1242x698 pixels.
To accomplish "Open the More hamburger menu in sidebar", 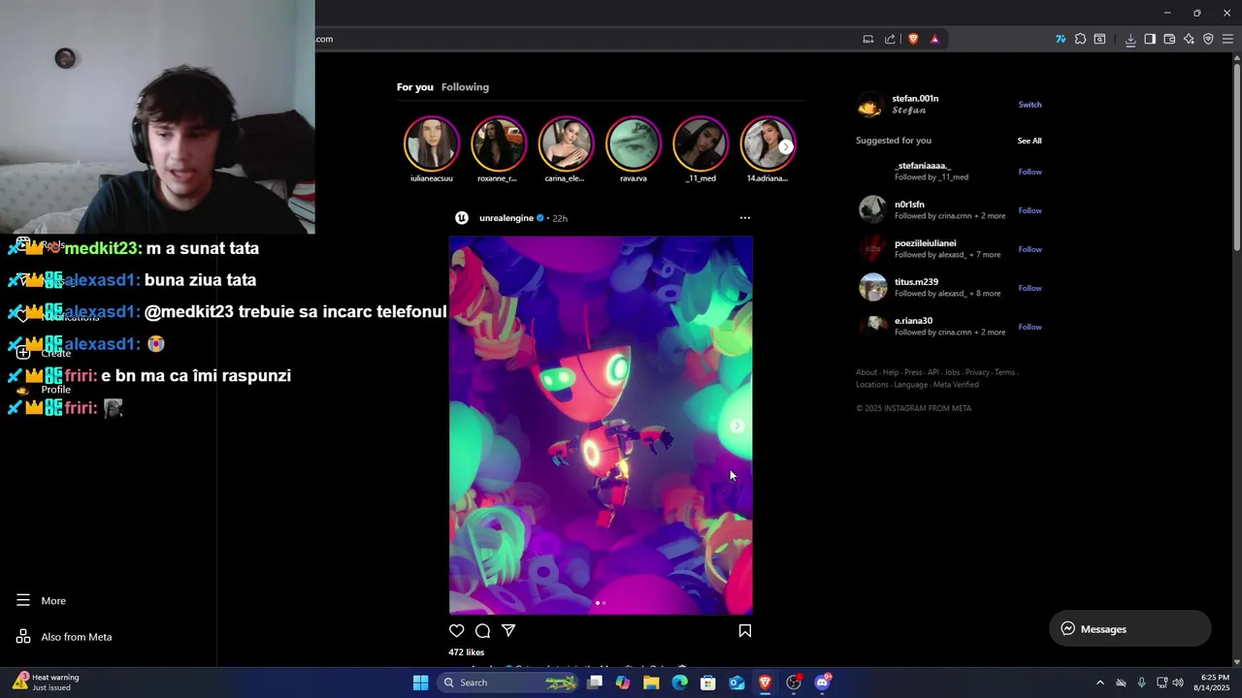I will pos(41,601).
